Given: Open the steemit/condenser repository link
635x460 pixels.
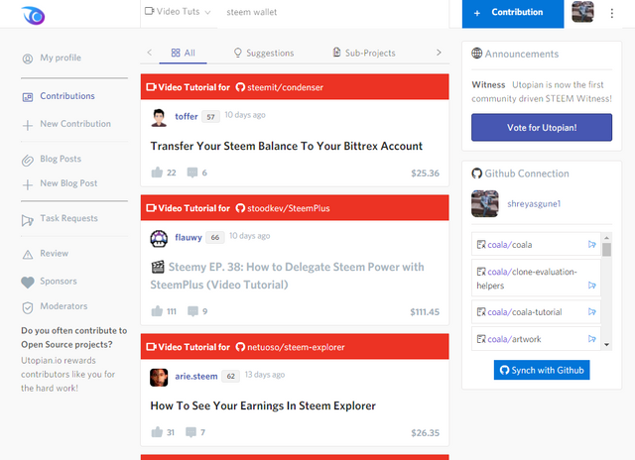Looking at the screenshot, I should coord(285,87).
